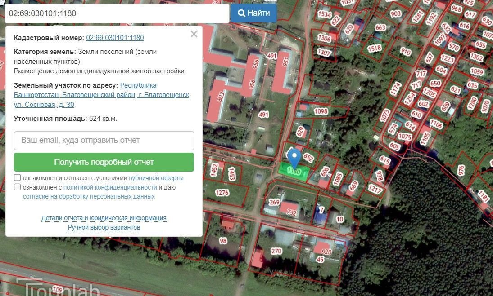Open the публичной оферты link
The image size is (493, 296).
click(156, 178)
